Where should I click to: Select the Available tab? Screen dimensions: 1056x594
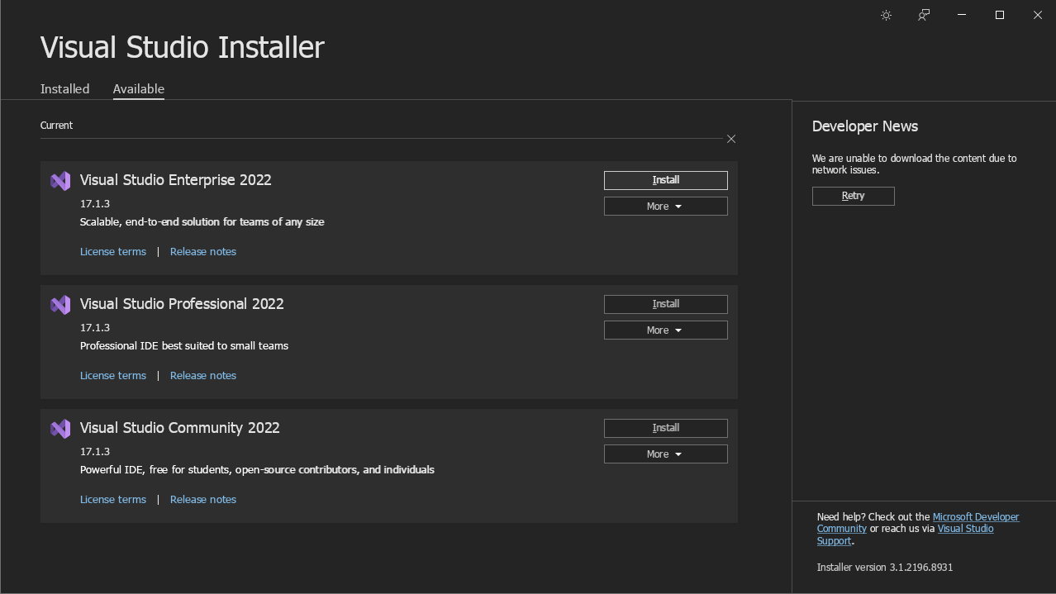click(138, 88)
